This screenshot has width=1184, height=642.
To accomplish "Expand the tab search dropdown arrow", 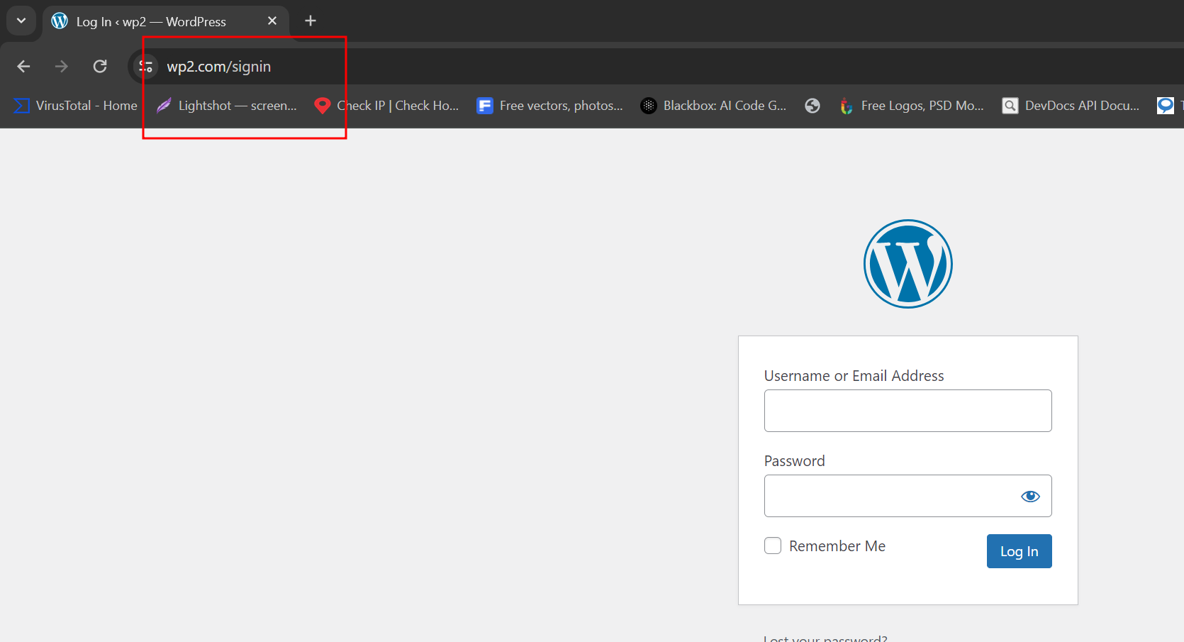I will click(x=21, y=21).
